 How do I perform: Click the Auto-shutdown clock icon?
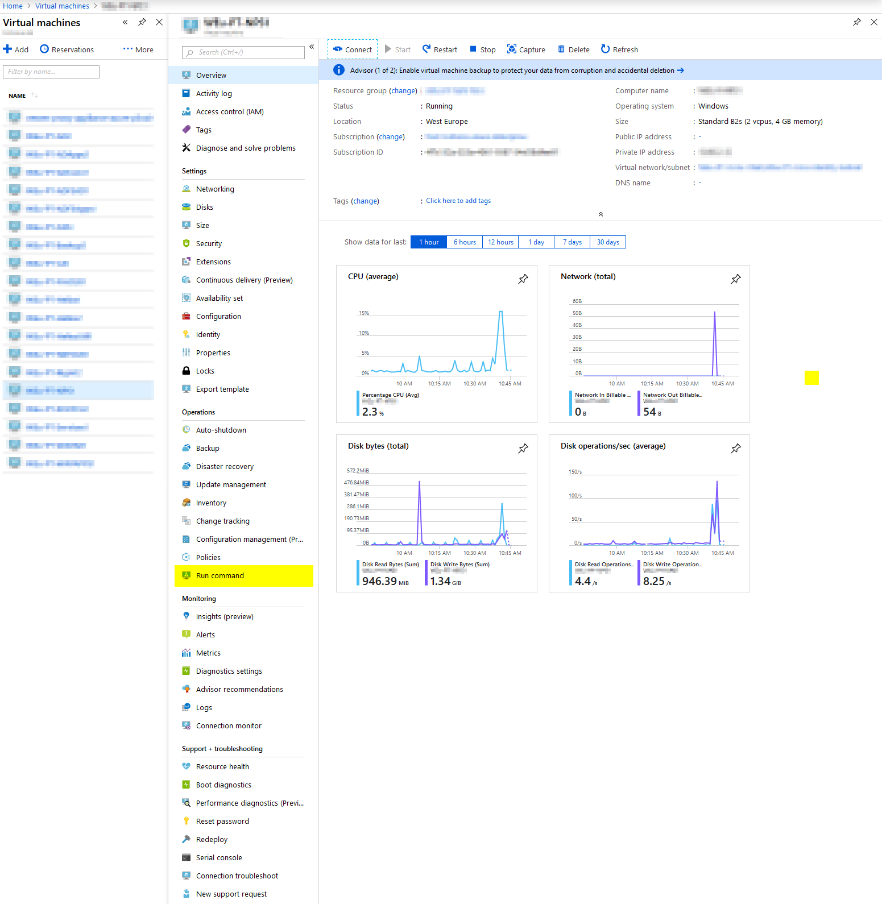(186, 430)
